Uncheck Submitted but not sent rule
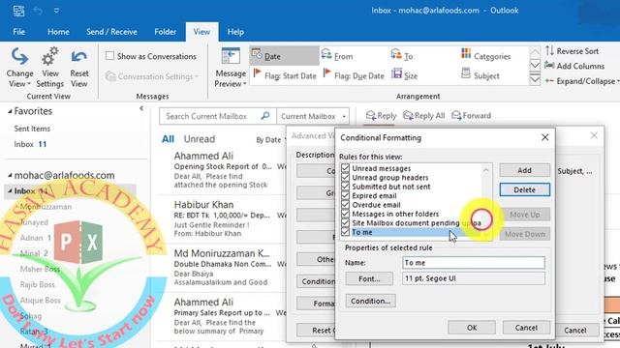 pos(345,187)
